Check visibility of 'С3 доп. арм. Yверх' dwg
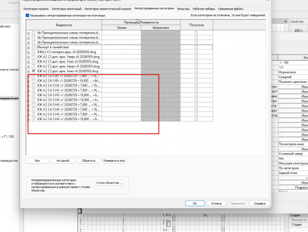308x232 pixels. [x=34, y=57]
